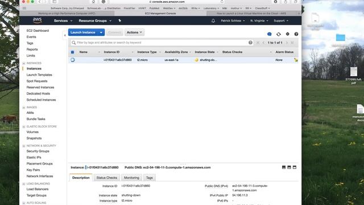
Task: Collapse the left navigation sidebar arrow
Action: coord(65,35)
